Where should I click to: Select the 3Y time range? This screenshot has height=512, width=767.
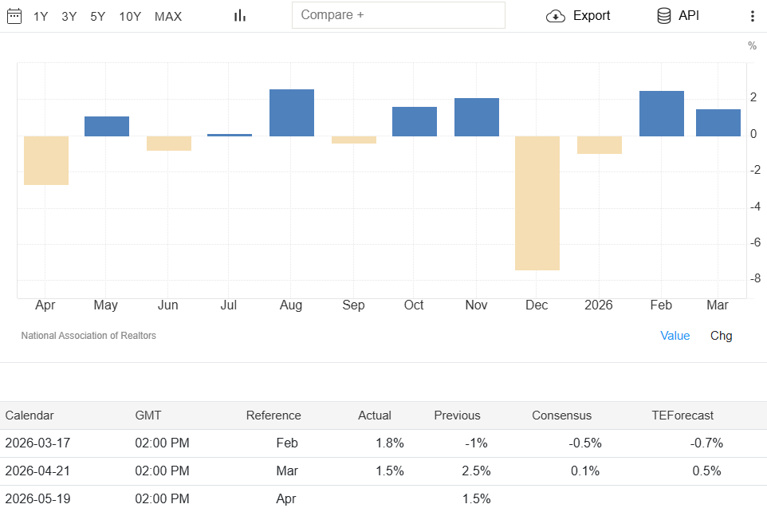coord(69,17)
